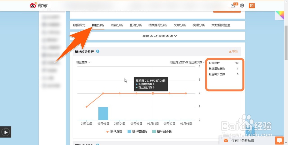288x145 pixels.
Task: Expand the date range 2018-05-02~2018-05-08 dropdown
Action: (160, 36)
